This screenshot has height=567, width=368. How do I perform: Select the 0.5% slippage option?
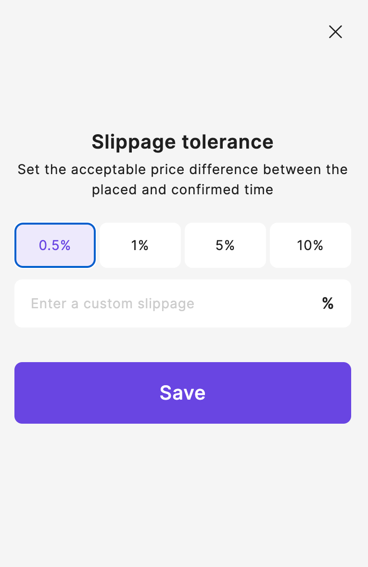pos(55,245)
